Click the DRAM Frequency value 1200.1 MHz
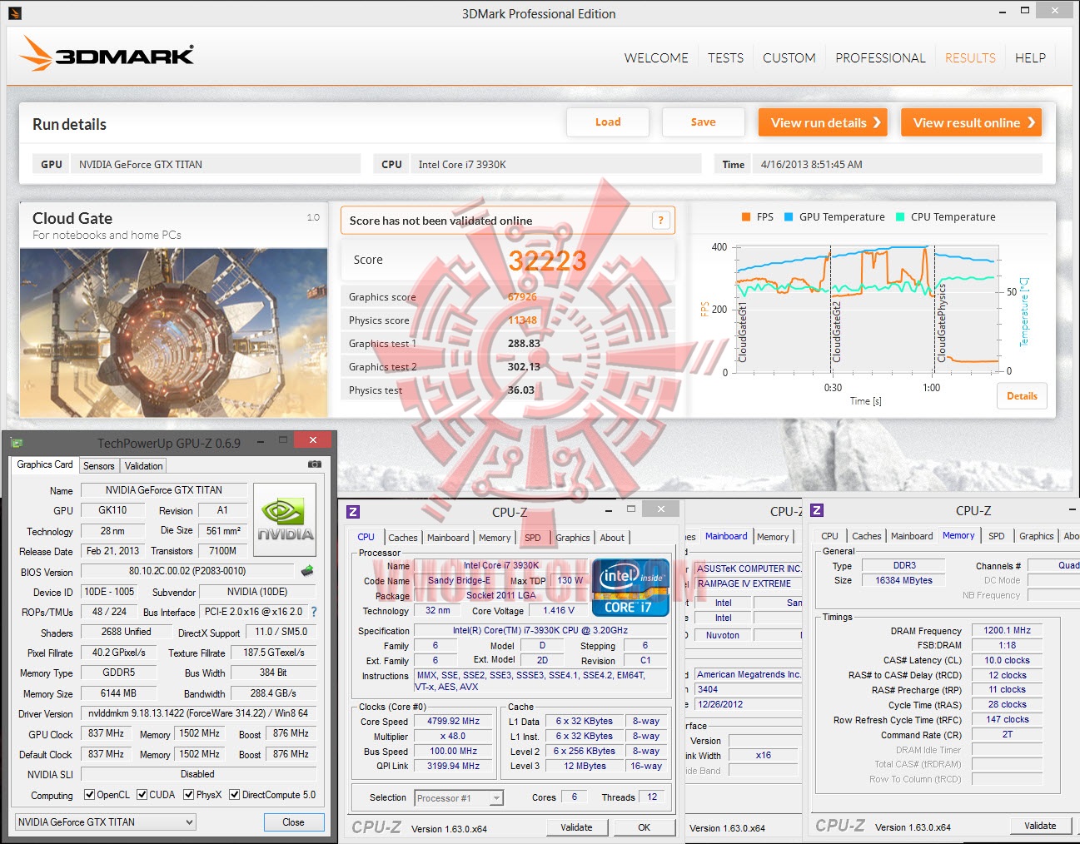The height and width of the screenshot is (844, 1080). (1007, 631)
